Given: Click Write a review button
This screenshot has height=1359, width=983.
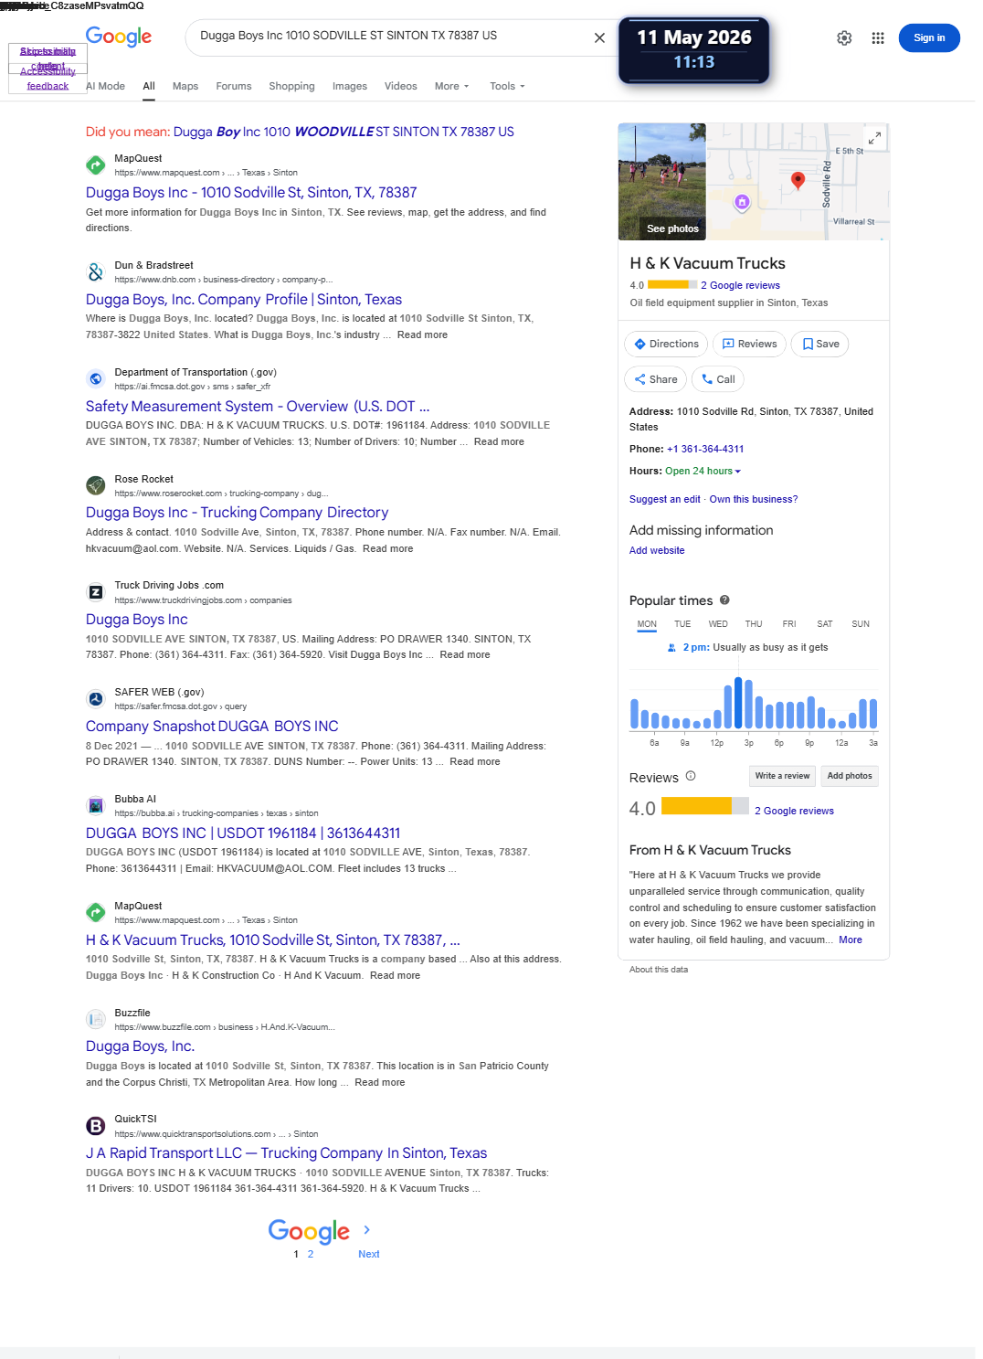Looking at the screenshot, I should pos(782,776).
